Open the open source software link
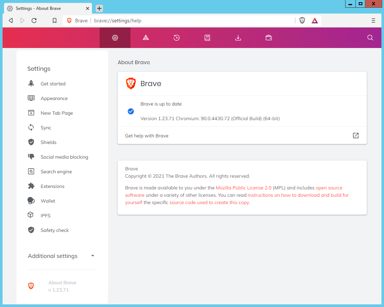The image size is (384, 307). 329,188
